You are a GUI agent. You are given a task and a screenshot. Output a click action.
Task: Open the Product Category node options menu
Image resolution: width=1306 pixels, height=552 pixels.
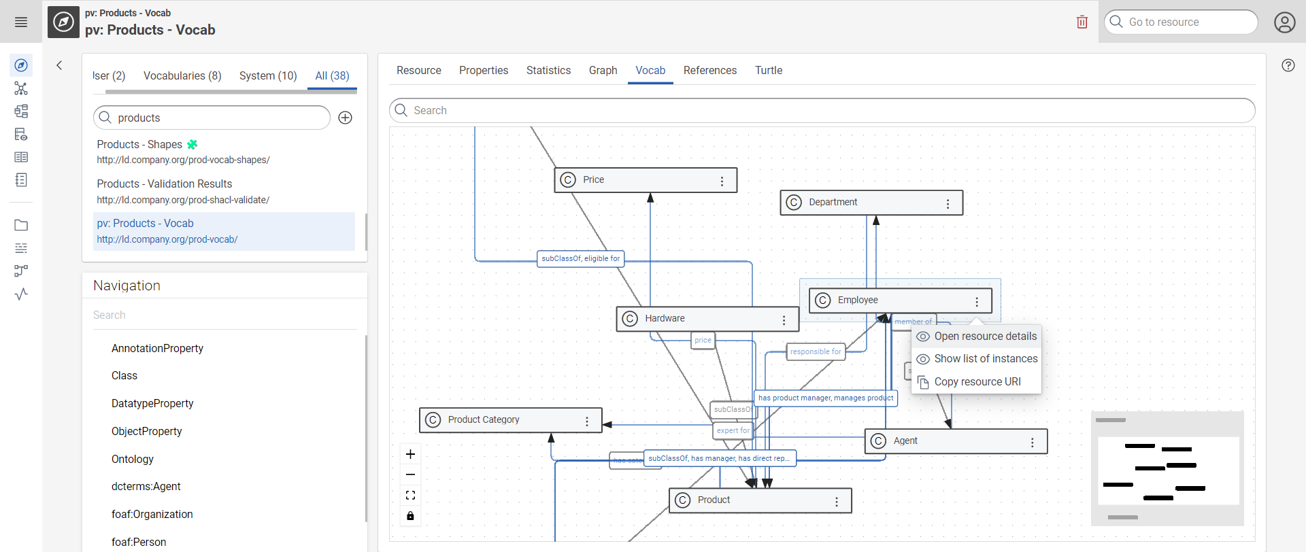click(x=587, y=421)
